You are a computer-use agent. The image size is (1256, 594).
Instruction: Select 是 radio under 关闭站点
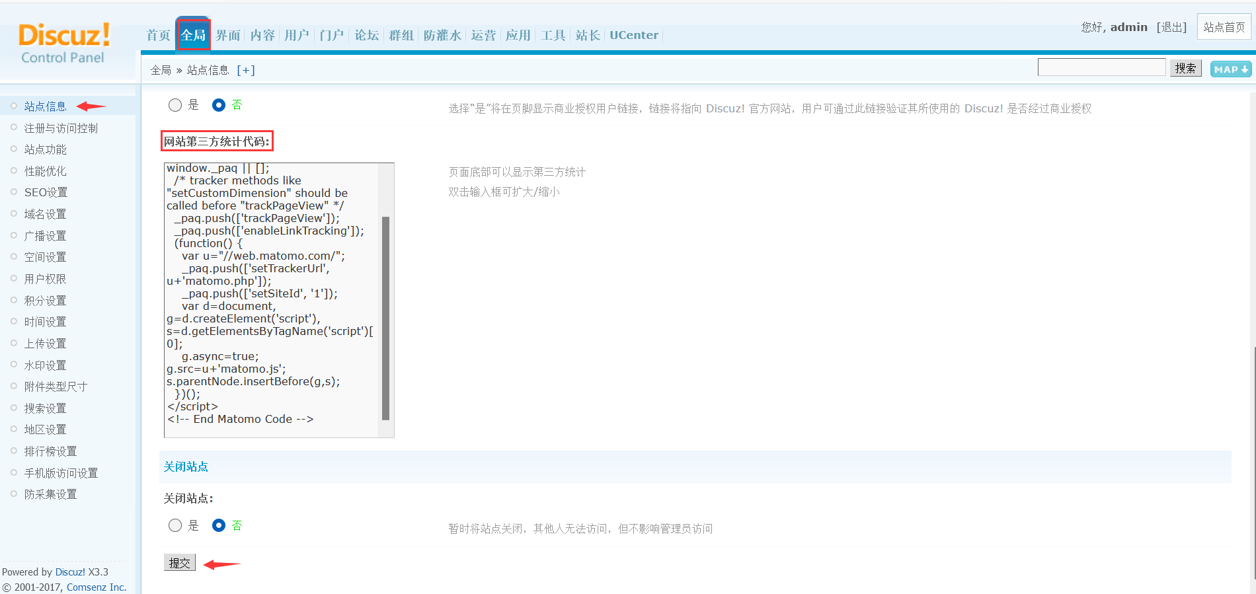click(x=175, y=525)
